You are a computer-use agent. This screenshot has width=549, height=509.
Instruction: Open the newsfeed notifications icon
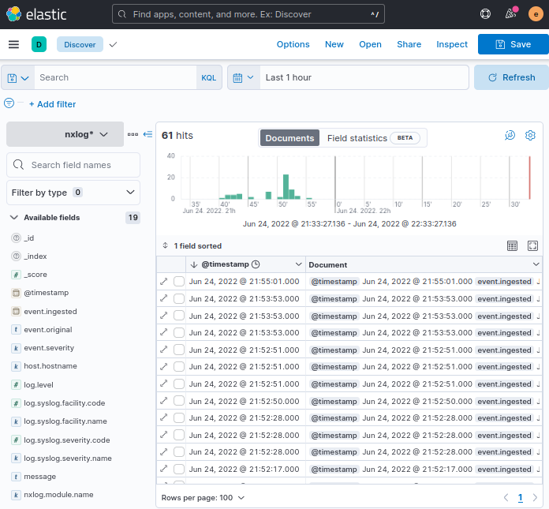tap(510, 14)
